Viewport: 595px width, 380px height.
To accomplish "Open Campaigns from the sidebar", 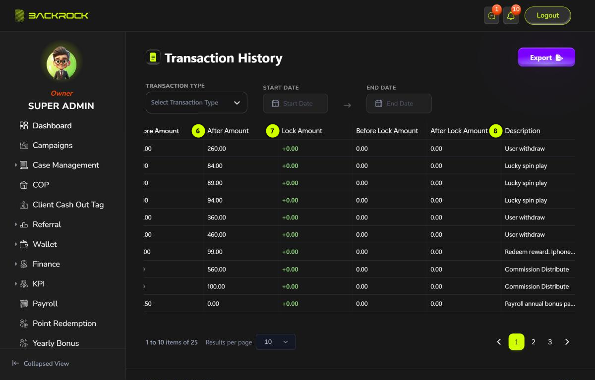I will (53, 146).
